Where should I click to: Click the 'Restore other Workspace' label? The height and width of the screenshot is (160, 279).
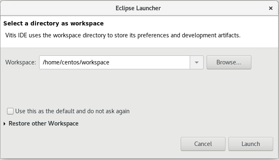[44, 123]
